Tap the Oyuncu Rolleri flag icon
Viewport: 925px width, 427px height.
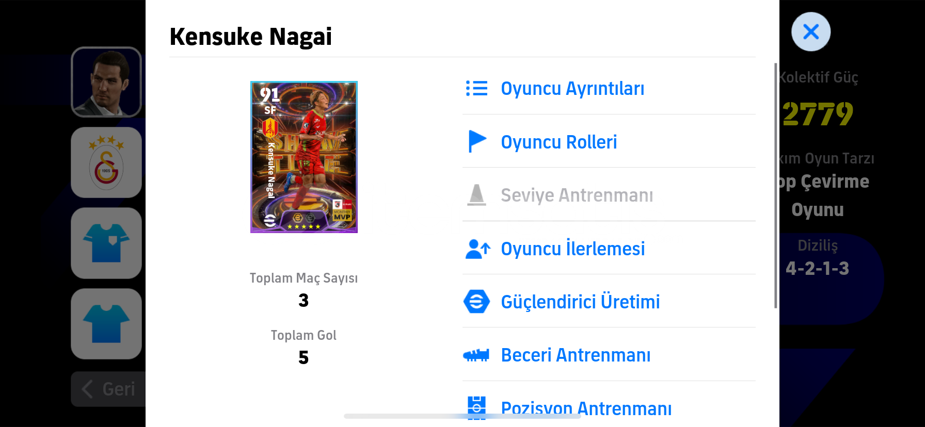[x=477, y=141]
